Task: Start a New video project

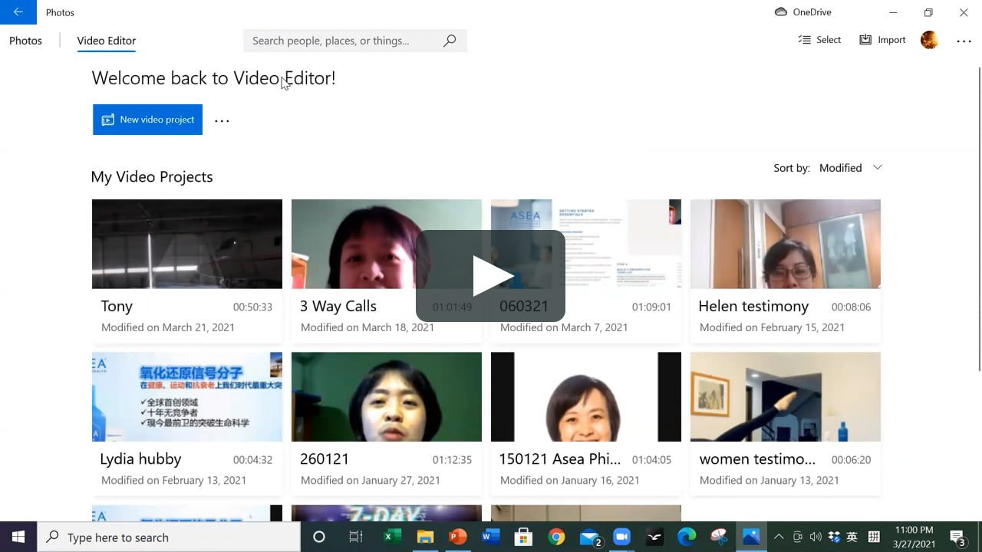Action: pos(147,120)
